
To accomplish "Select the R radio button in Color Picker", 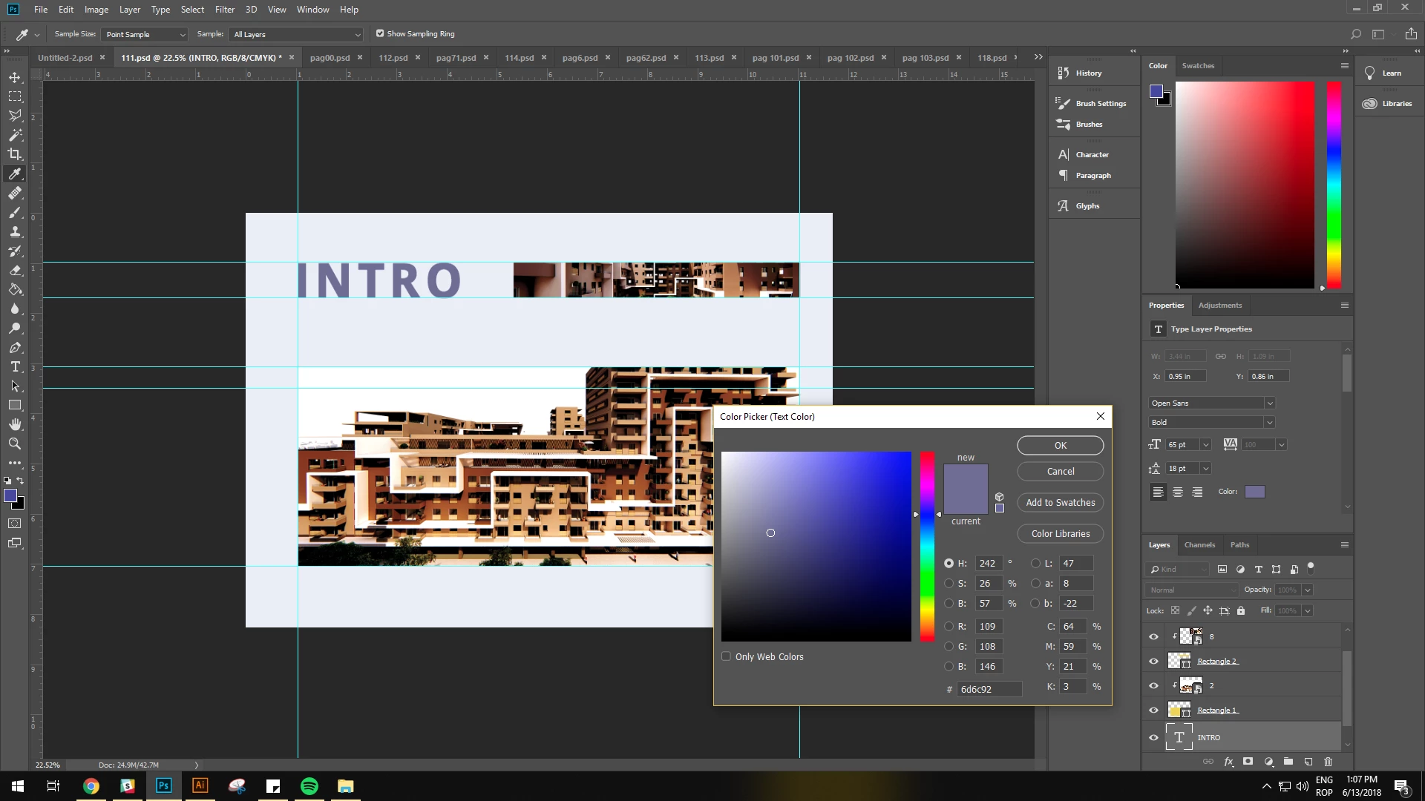I will tap(949, 626).
